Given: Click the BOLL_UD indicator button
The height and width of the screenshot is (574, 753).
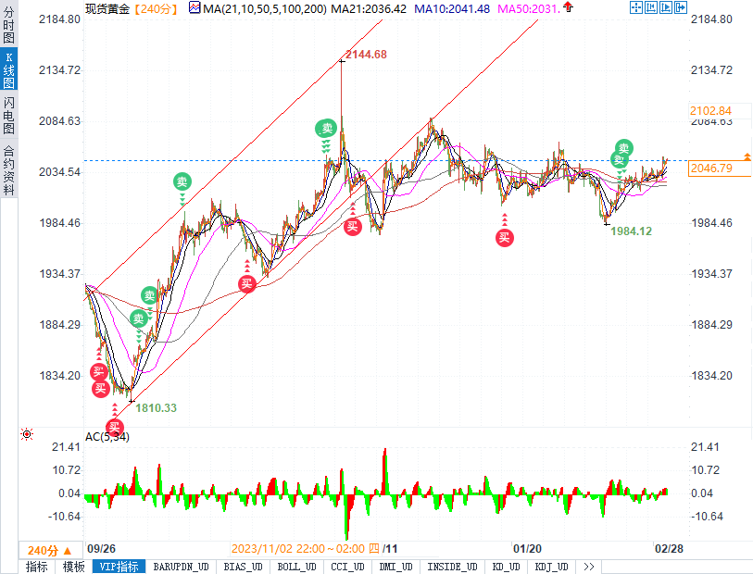Looking at the screenshot, I should point(296,567).
